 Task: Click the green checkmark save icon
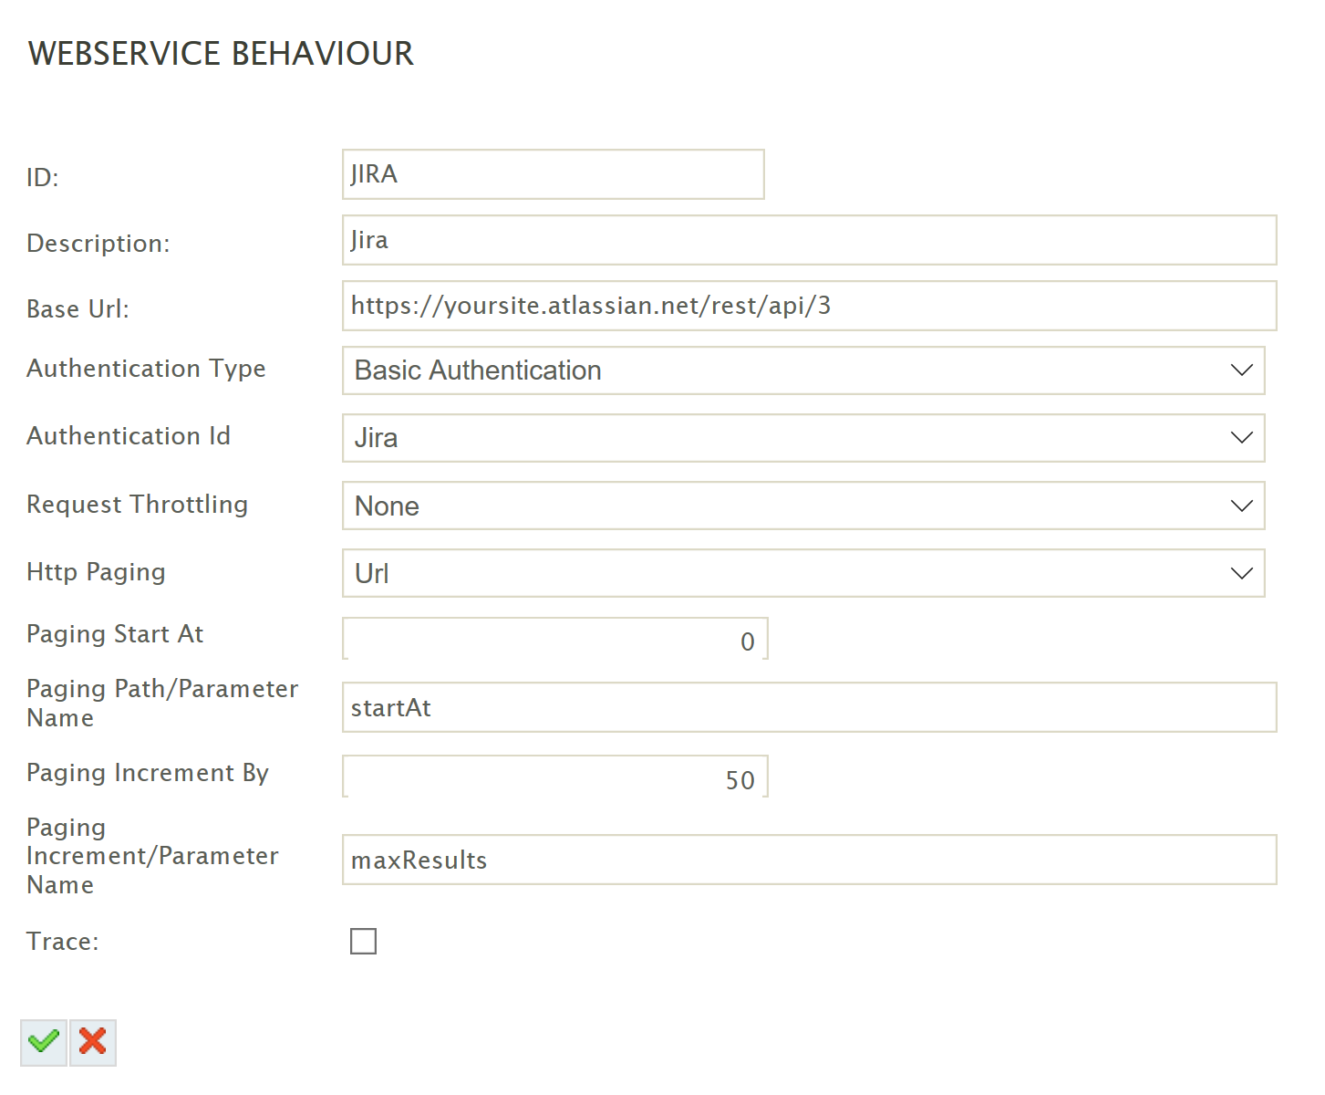[44, 1041]
